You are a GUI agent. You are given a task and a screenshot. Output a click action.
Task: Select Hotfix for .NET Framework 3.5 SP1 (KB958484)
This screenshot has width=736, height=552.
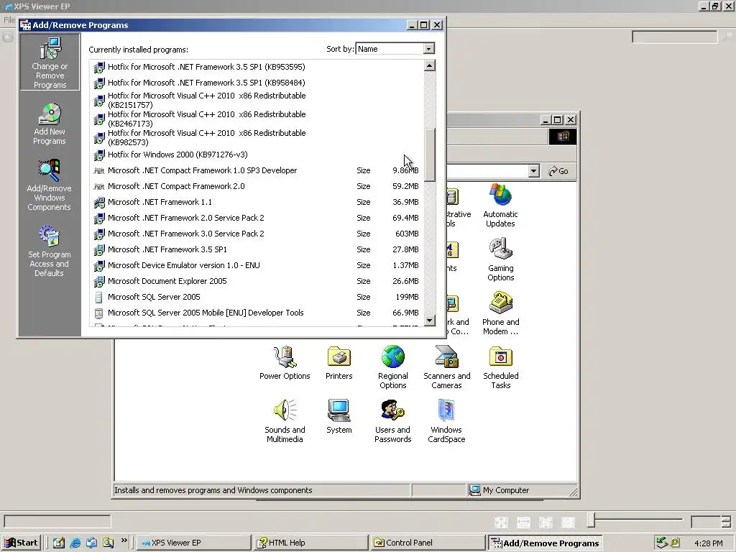256,83
